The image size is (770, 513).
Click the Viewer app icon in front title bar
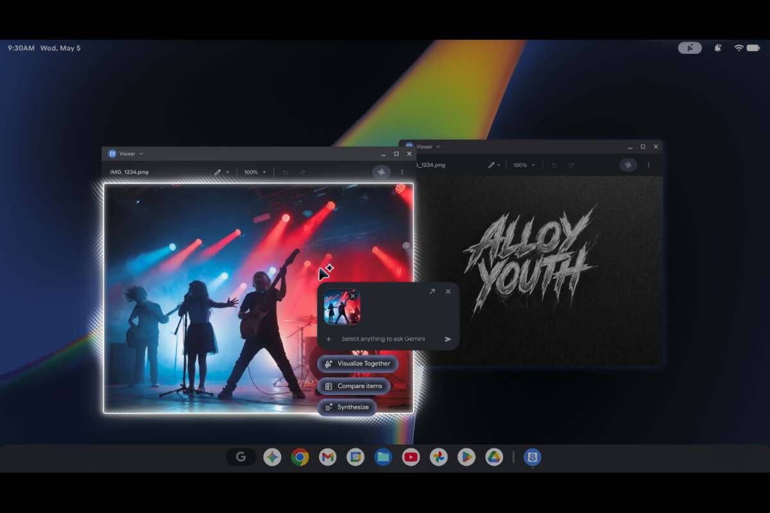pos(112,154)
